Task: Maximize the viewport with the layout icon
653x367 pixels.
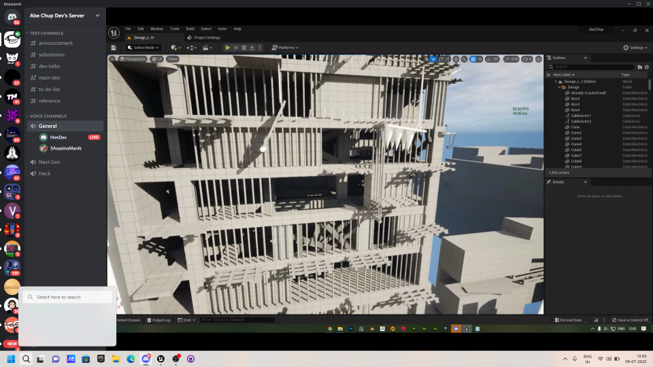Action: 539,59
